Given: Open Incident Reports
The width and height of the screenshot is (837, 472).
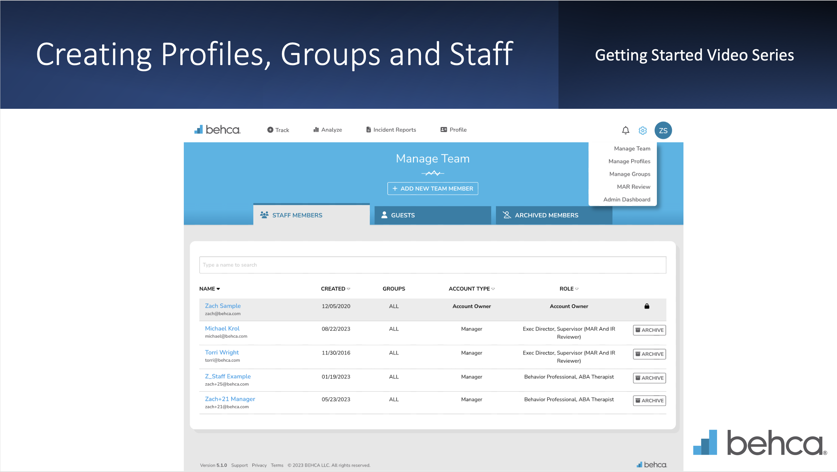Looking at the screenshot, I should point(391,130).
